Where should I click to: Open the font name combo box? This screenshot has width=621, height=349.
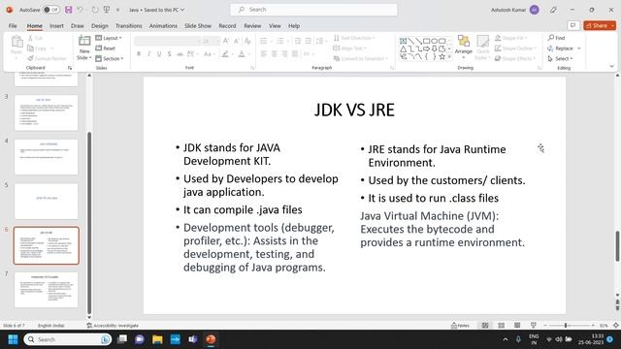tap(168, 41)
